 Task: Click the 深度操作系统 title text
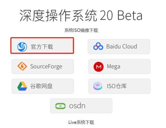pyautogui.click(x=58, y=15)
